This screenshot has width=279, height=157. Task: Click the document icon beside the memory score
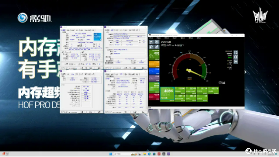point(236,53)
